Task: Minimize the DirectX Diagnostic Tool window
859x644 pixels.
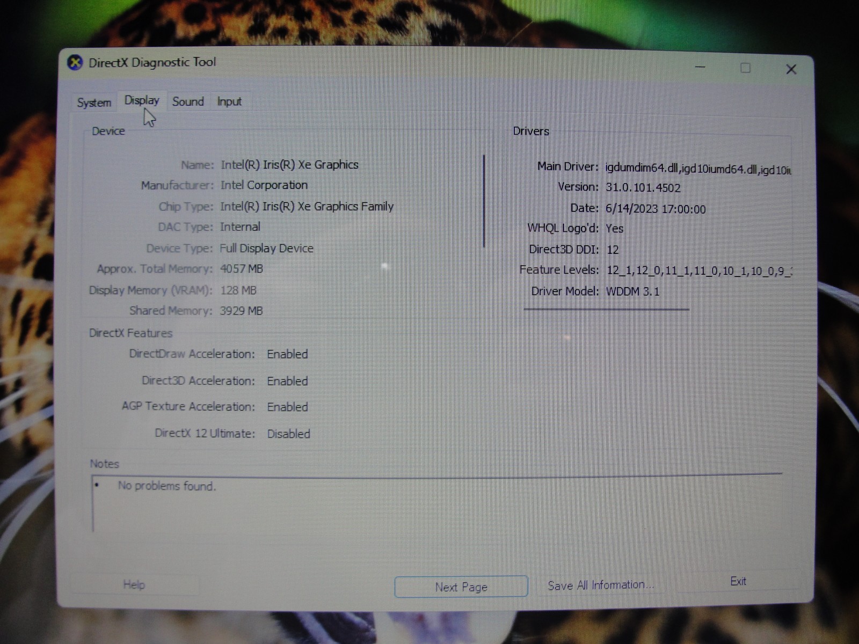Action: pyautogui.click(x=700, y=67)
